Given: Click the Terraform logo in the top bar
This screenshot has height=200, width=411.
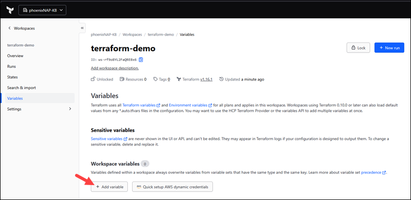Looking at the screenshot, I should pos(10,10).
